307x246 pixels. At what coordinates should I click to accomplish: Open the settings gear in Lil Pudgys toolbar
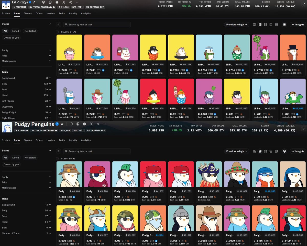[284, 24]
